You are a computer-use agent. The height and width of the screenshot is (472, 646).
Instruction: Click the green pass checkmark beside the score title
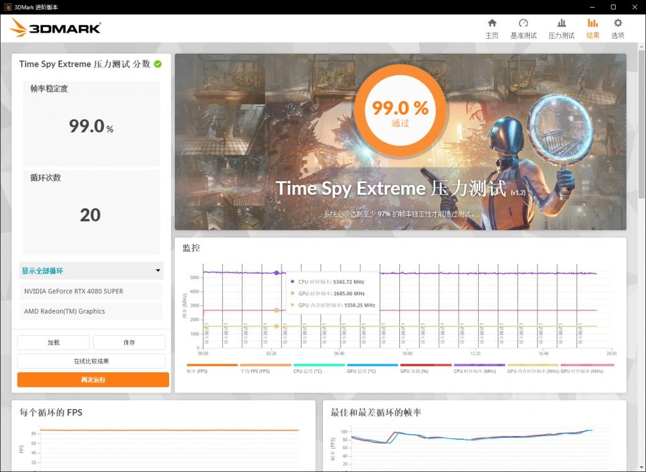tap(158, 64)
